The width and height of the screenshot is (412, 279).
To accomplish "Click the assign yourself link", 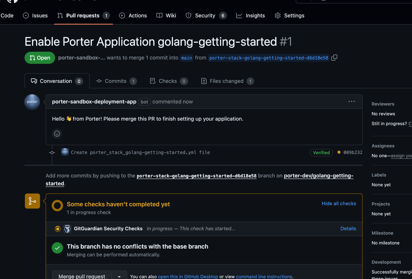I will 401,156.
